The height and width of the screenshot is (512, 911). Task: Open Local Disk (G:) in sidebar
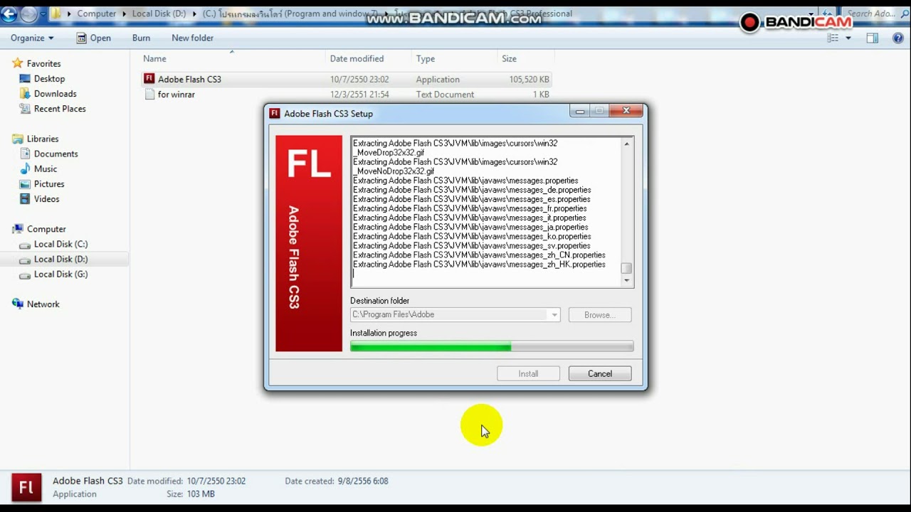pyautogui.click(x=60, y=274)
